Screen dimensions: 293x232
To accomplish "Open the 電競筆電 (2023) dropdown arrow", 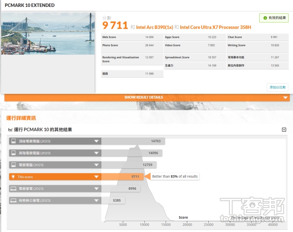I will click(96, 189).
